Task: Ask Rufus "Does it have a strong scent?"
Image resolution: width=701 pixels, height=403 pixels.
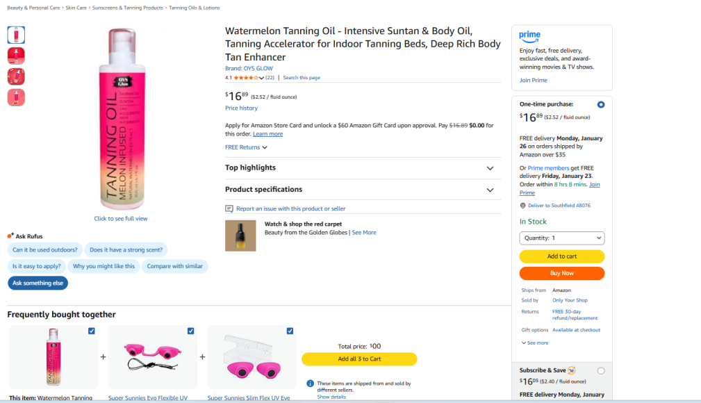Action: [126, 249]
